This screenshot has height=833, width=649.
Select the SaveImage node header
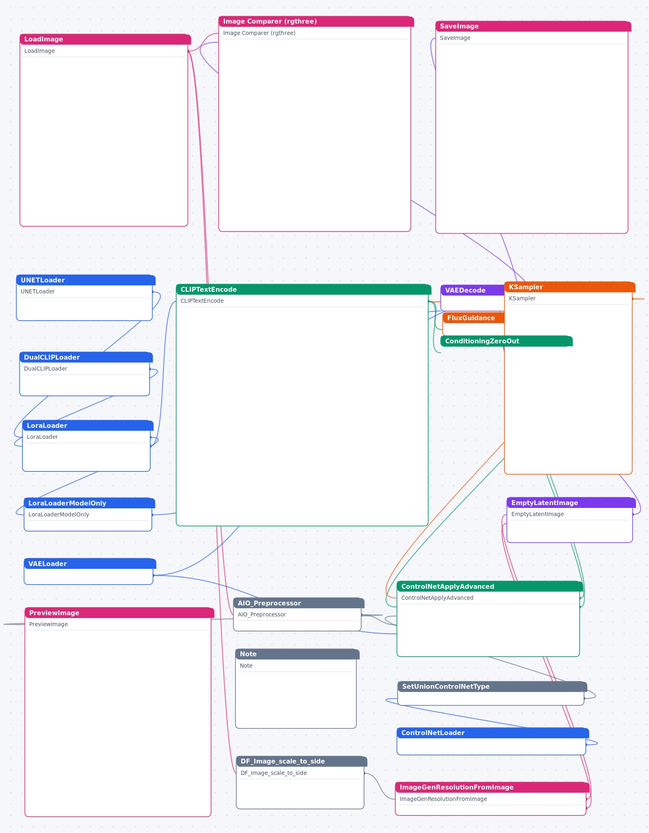[533, 26]
